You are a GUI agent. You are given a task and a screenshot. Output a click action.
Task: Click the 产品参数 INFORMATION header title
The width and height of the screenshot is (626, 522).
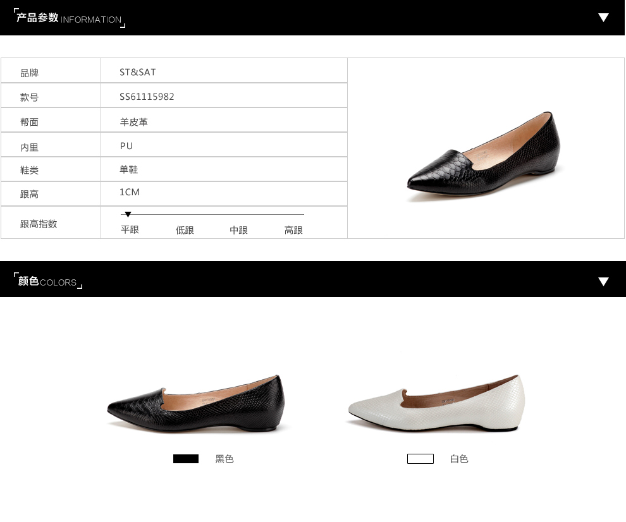(69, 18)
